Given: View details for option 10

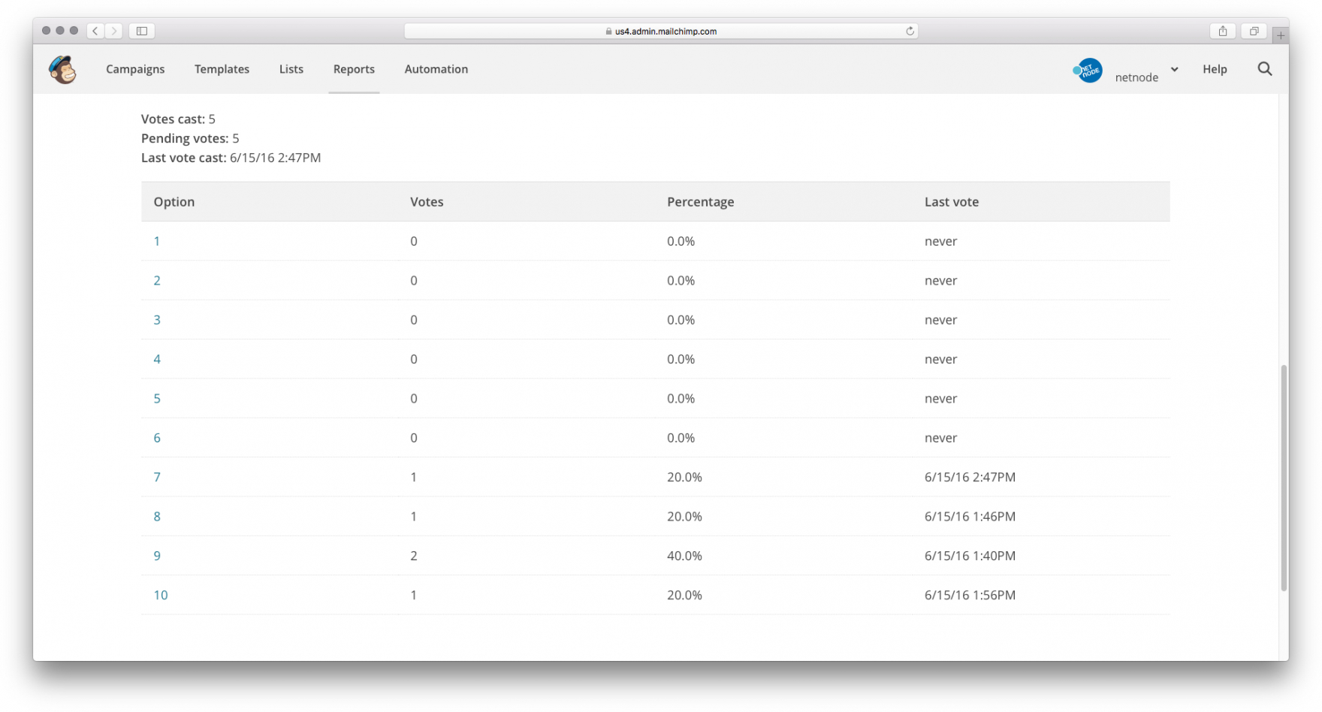Looking at the screenshot, I should click(x=161, y=595).
